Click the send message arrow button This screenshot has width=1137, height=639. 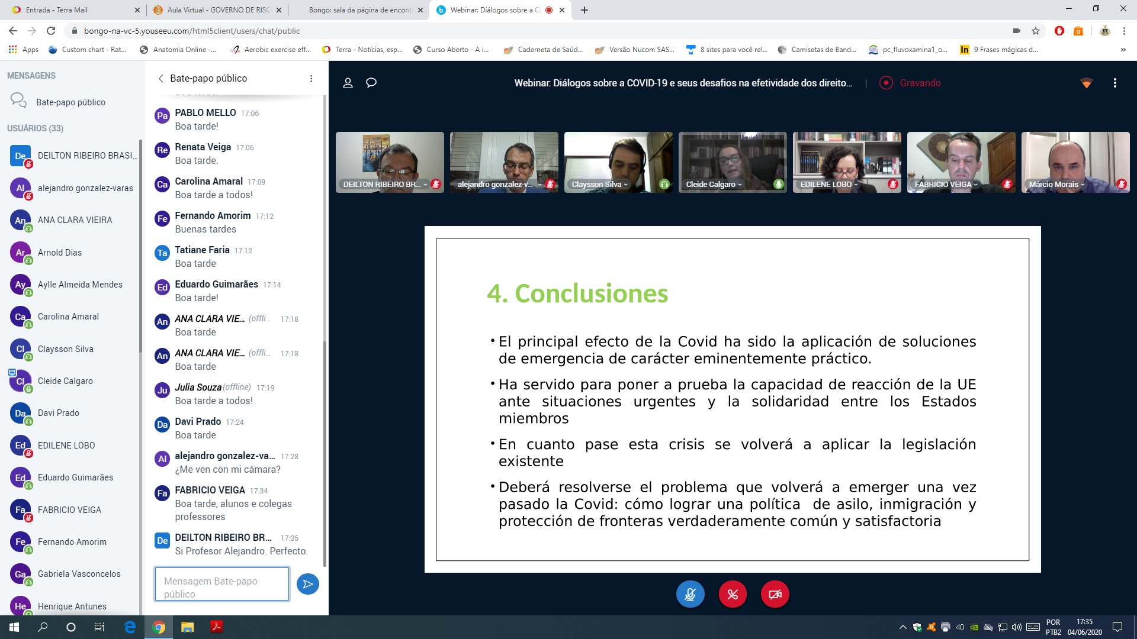click(307, 584)
